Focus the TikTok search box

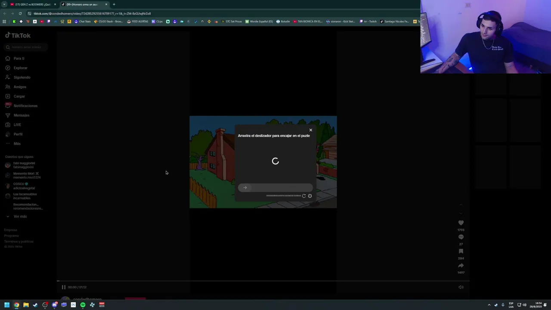click(26, 47)
